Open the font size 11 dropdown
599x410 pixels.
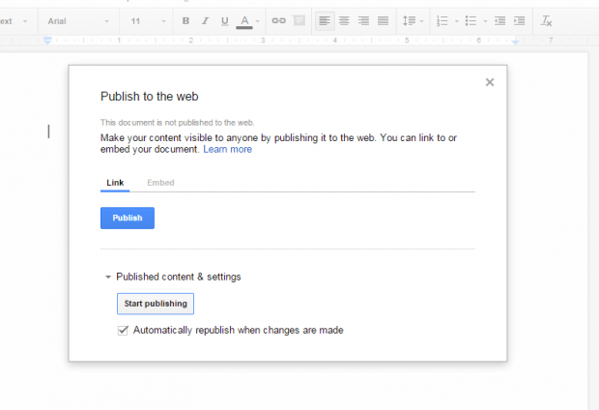tap(147, 20)
